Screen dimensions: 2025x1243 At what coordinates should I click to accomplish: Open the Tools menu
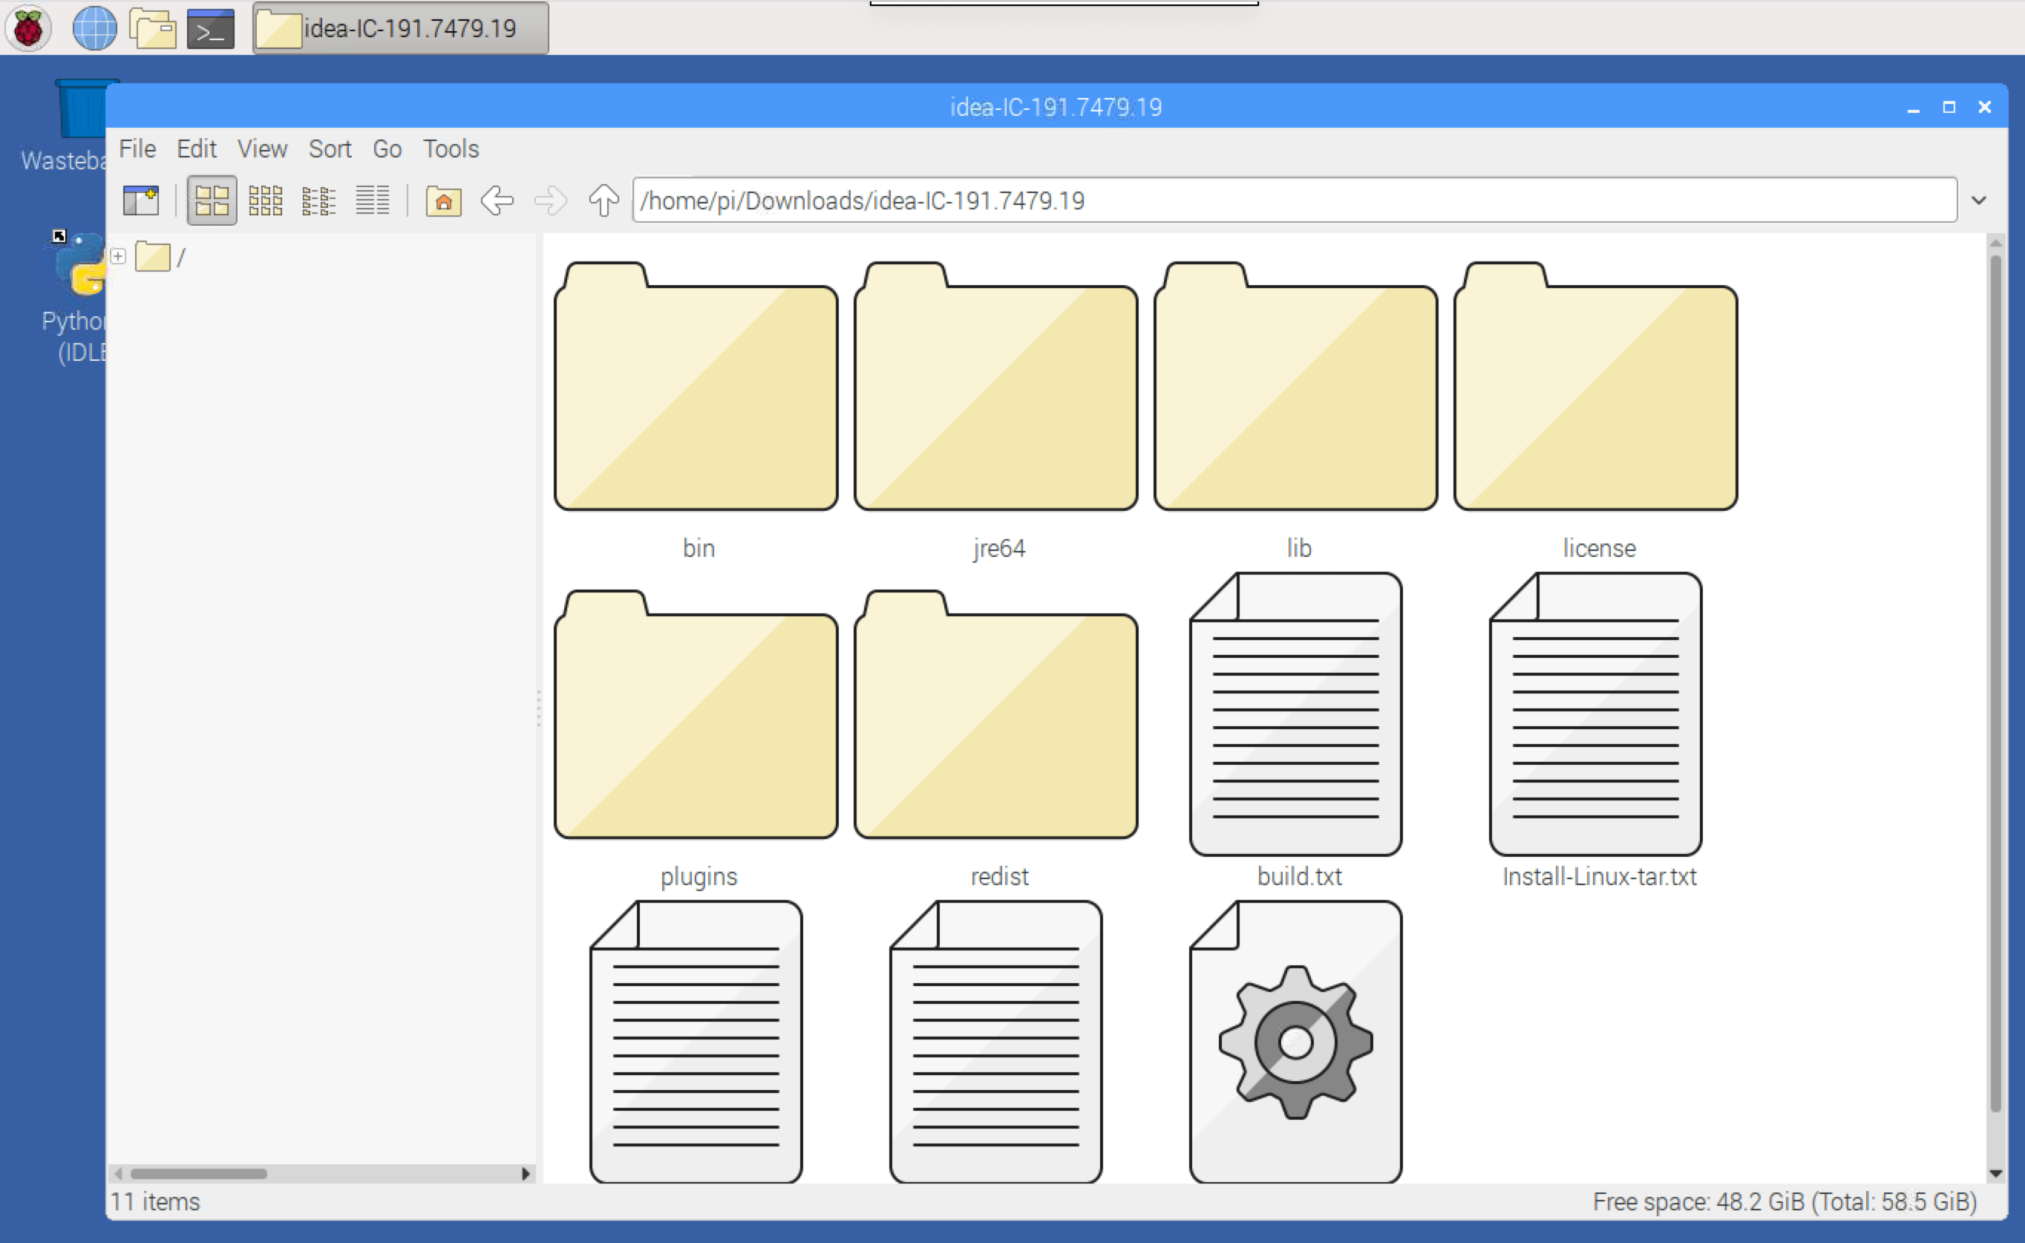pos(451,149)
